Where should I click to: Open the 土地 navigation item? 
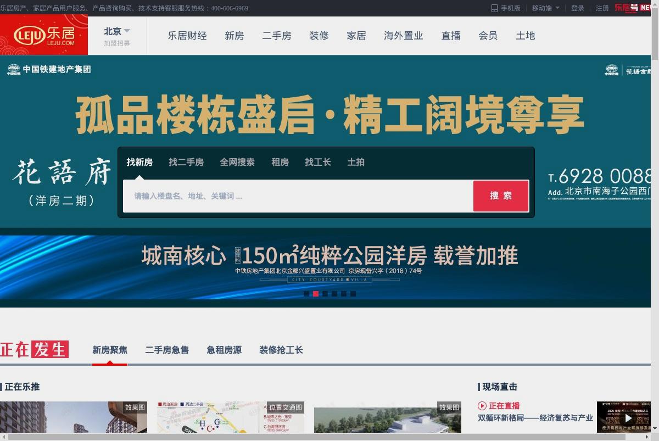(526, 36)
